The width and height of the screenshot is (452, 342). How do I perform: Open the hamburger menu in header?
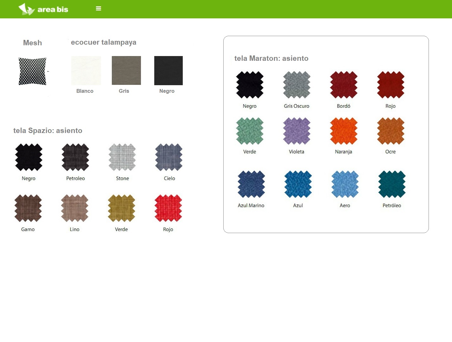pos(99,9)
